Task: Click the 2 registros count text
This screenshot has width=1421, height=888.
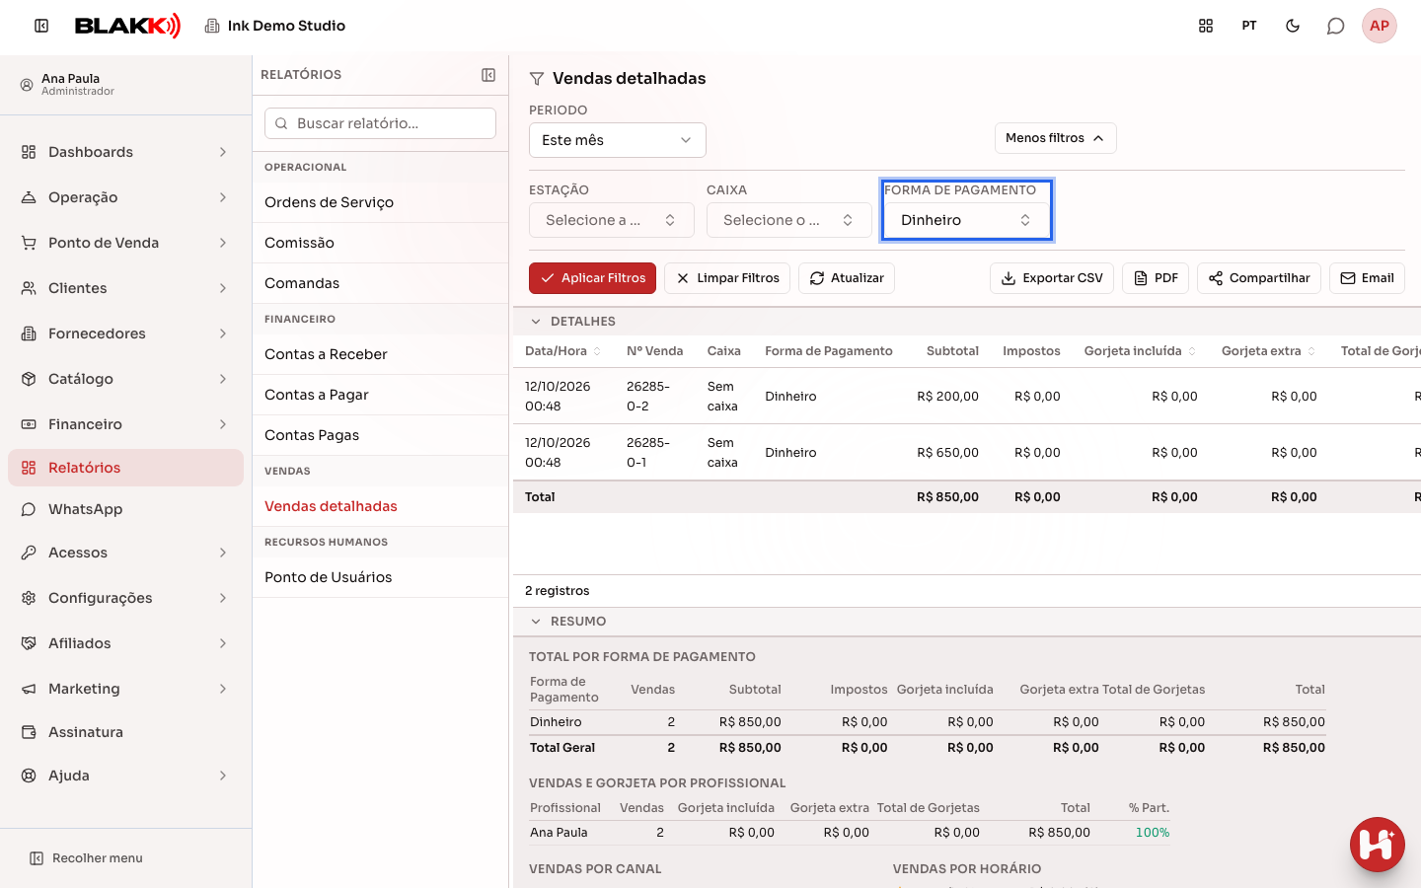Action: coord(557,591)
